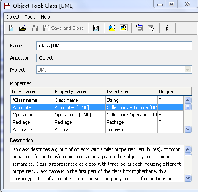Screen dimensions: 198x192
Task: Click the down arrow of the Description scrollbar
Action: click(188, 178)
